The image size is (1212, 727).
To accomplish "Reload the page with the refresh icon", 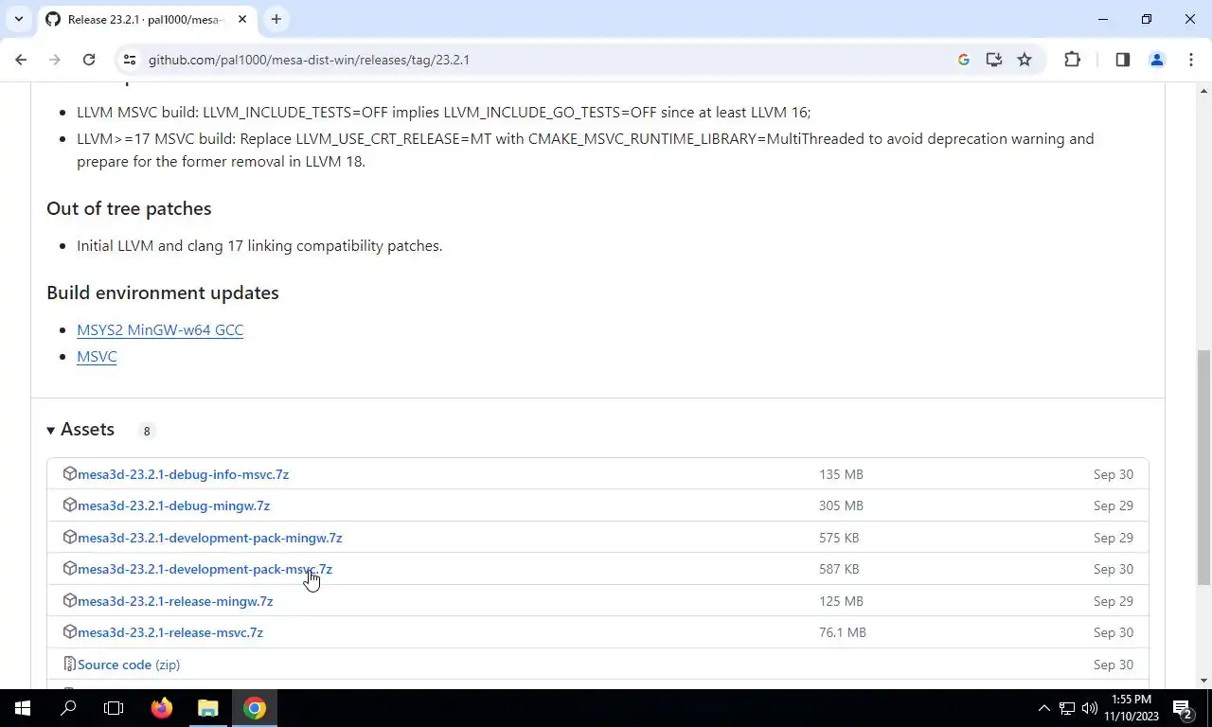I will tap(89, 60).
